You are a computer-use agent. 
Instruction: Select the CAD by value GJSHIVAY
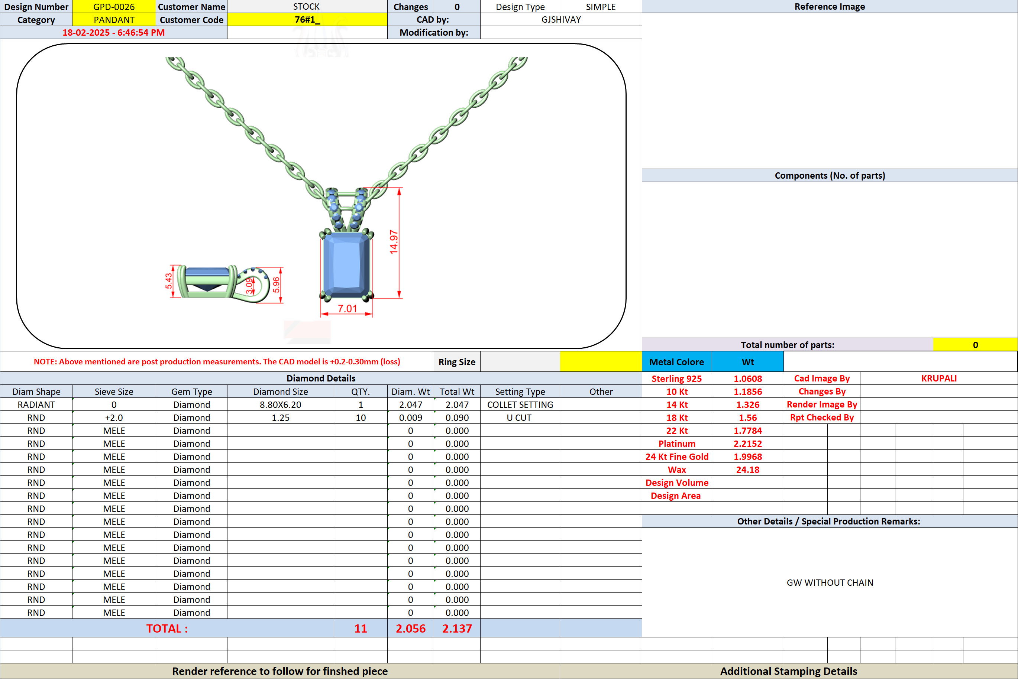point(561,19)
